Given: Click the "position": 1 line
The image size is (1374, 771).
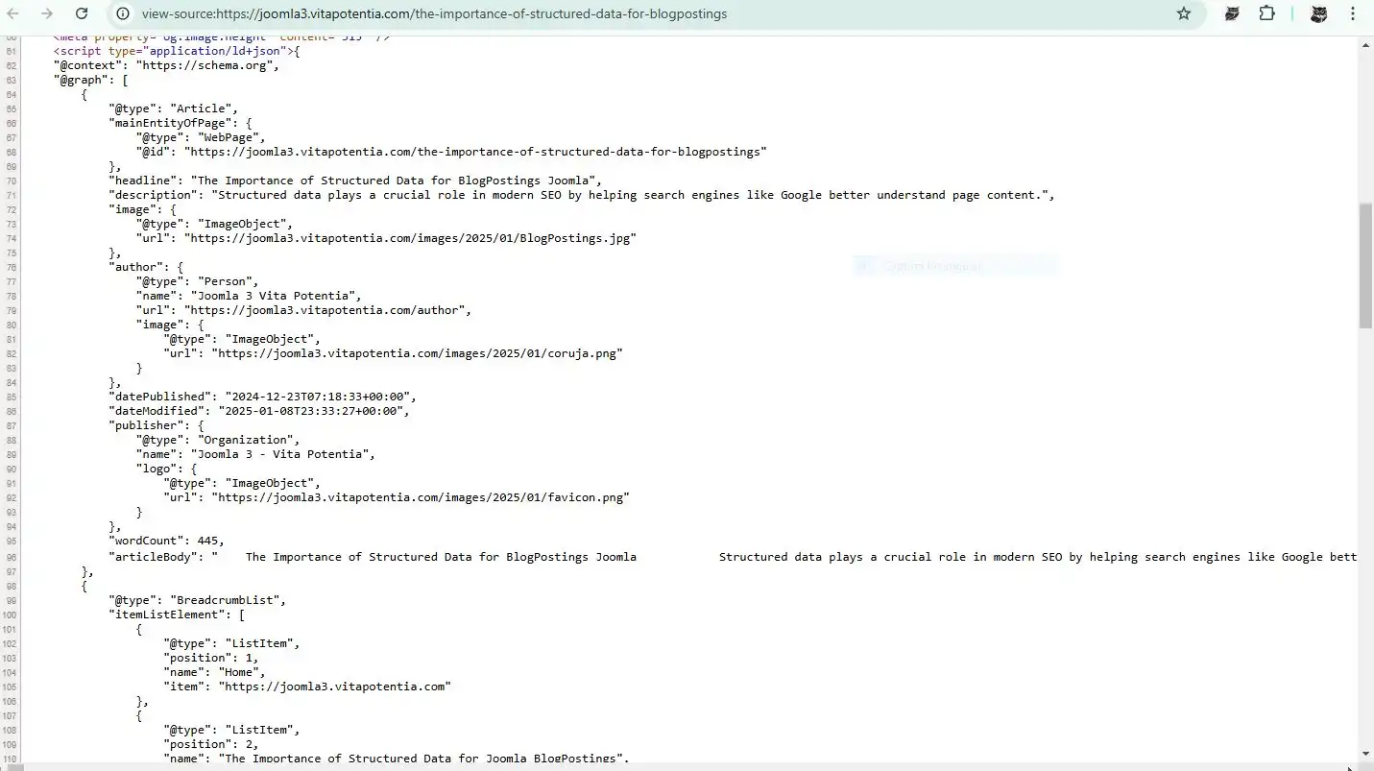Looking at the screenshot, I should [x=211, y=658].
